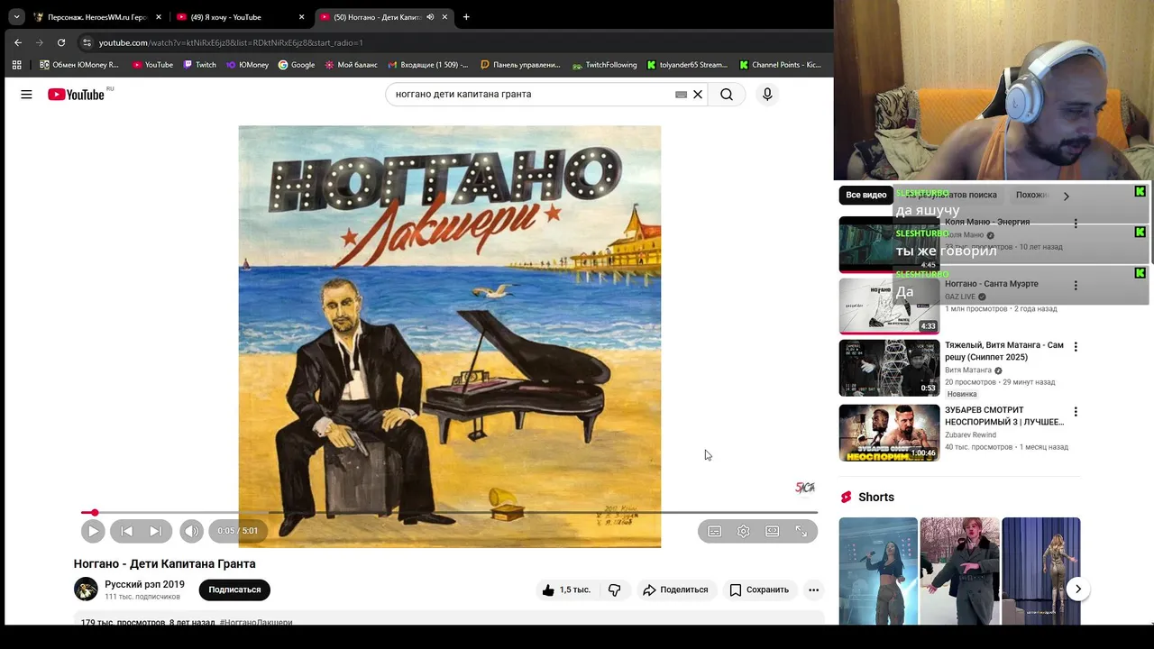Open Русский рэп 2019 channel avatar
Image resolution: width=1154 pixels, height=649 pixels.
coord(86,589)
